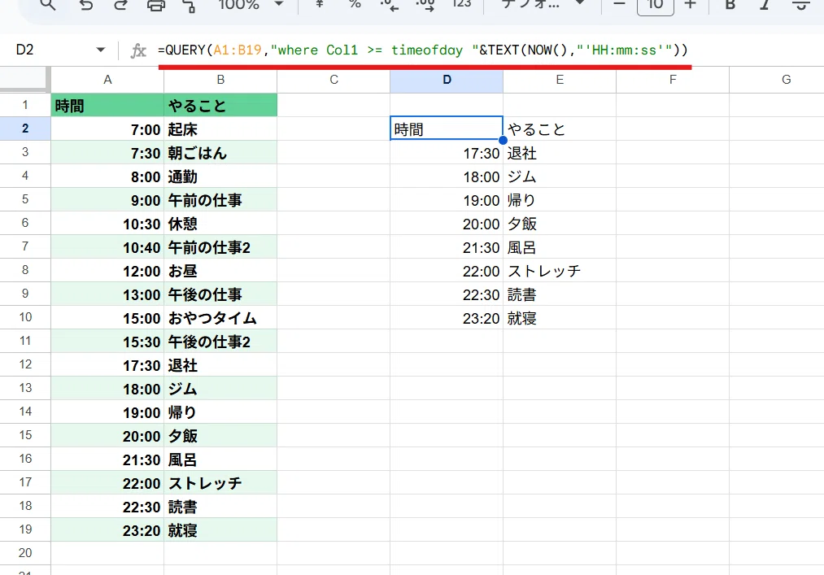Select the cell containing 午前の仕事2

pos(220,246)
